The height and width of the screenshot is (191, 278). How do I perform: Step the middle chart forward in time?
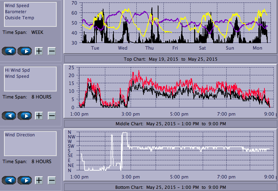pos(25,116)
